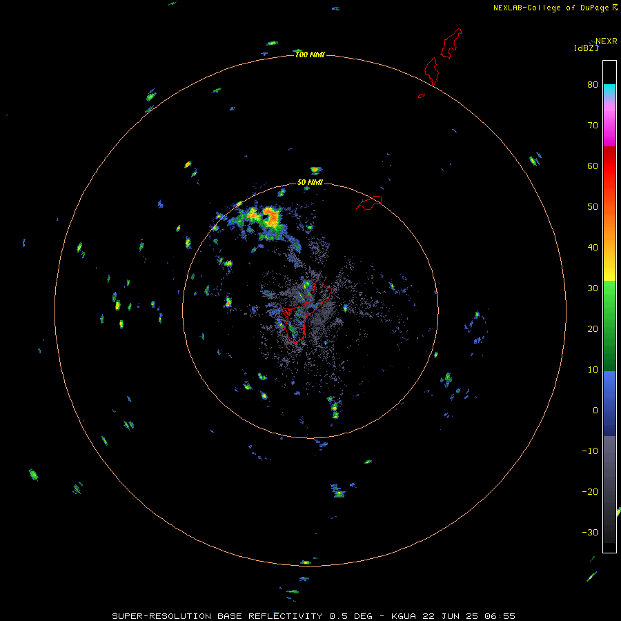Click the 40 dBZ scale value

tap(593, 248)
